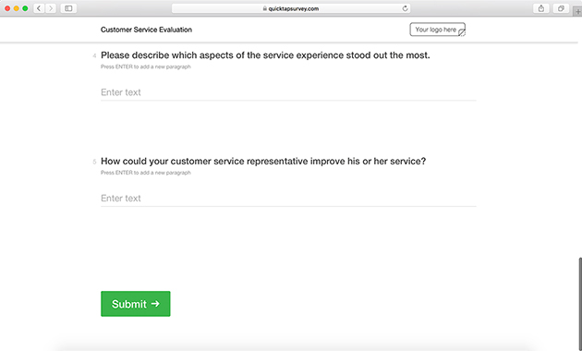Show the tab overview
582x351 pixels.
561,8
